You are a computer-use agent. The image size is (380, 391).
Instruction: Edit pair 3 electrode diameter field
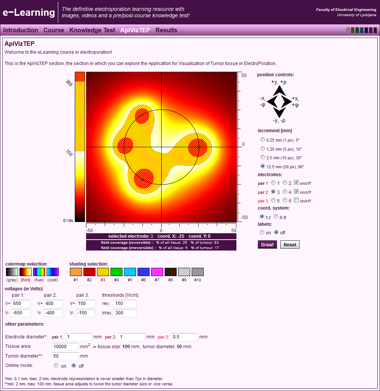185,337
